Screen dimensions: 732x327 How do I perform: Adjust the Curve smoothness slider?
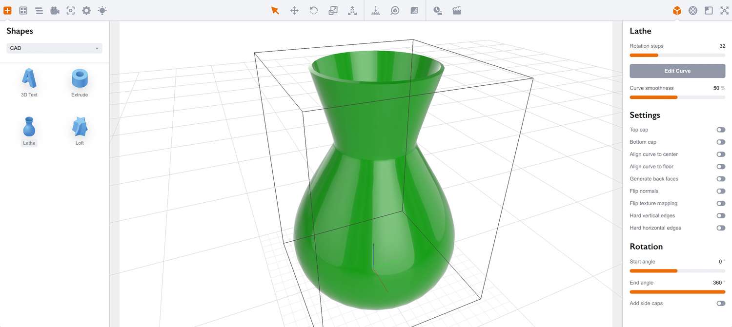click(677, 97)
